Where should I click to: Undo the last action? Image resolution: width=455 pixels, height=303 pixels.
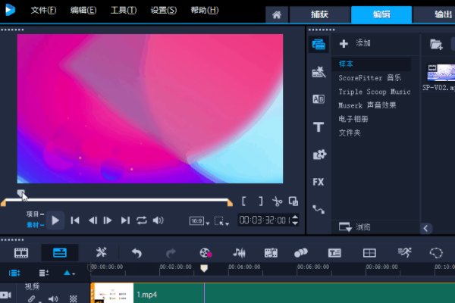[x=136, y=253]
